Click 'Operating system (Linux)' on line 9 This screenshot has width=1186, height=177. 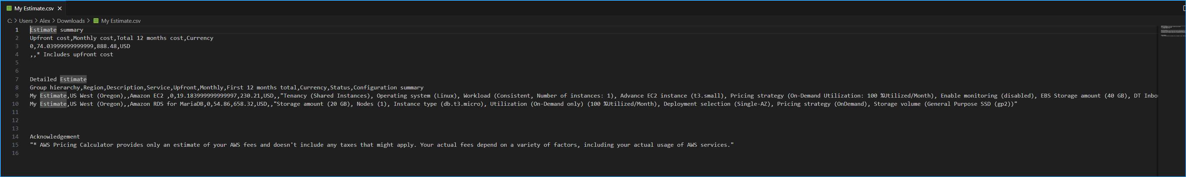tap(417, 96)
